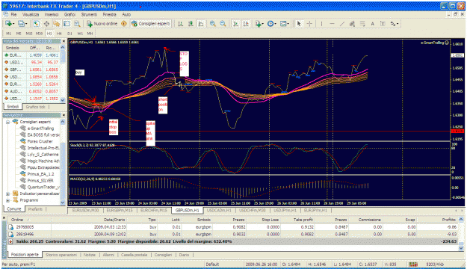Sort orders by Profitto column header
This screenshot has width=467, height=269.
click(448, 220)
